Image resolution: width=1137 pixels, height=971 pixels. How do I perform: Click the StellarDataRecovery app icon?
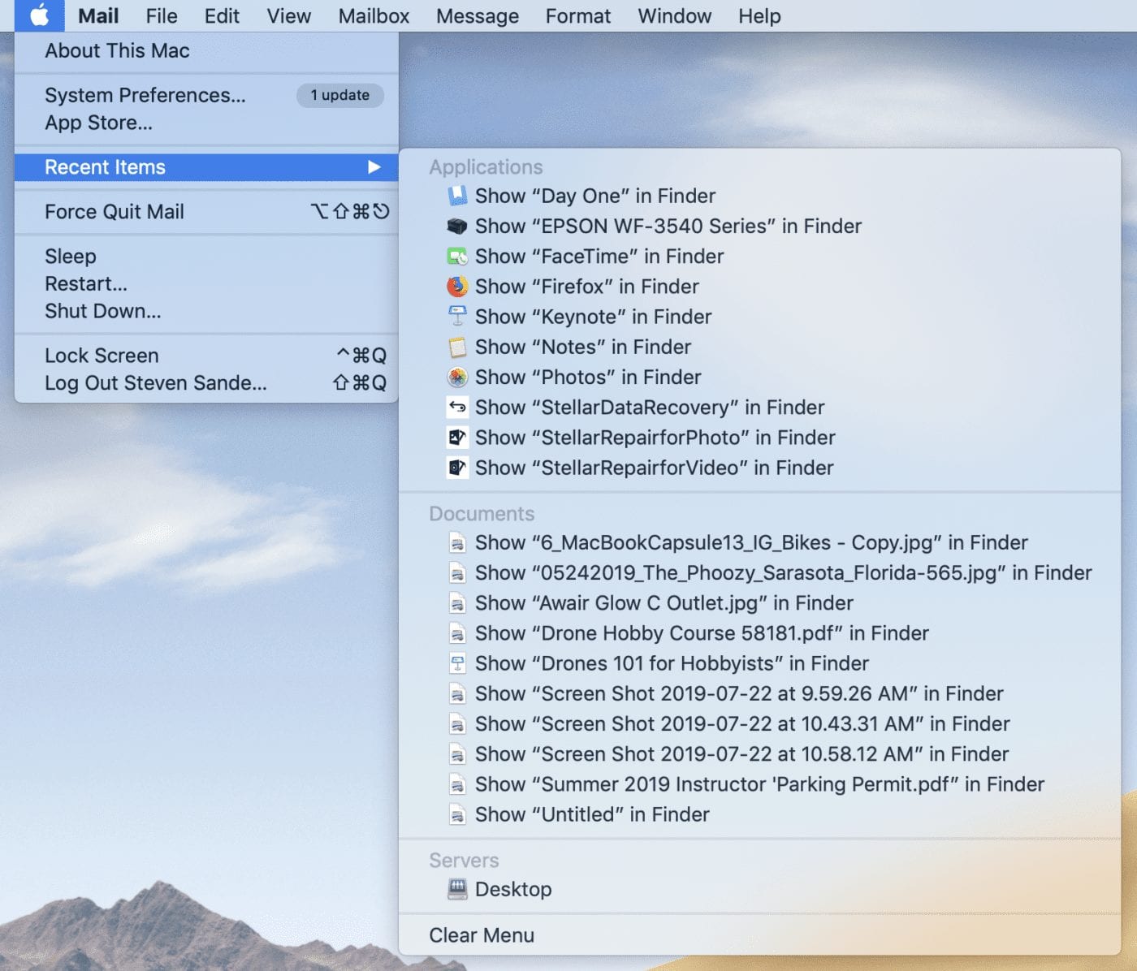pos(457,408)
